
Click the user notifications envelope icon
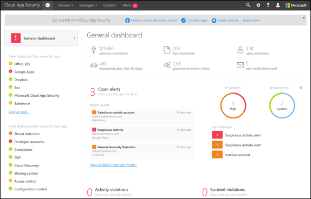click(240, 65)
